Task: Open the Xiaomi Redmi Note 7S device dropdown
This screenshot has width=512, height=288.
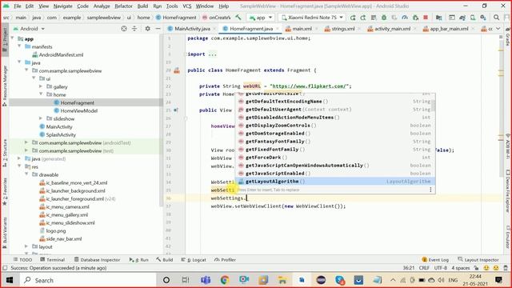Action: pyautogui.click(x=312, y=18)
